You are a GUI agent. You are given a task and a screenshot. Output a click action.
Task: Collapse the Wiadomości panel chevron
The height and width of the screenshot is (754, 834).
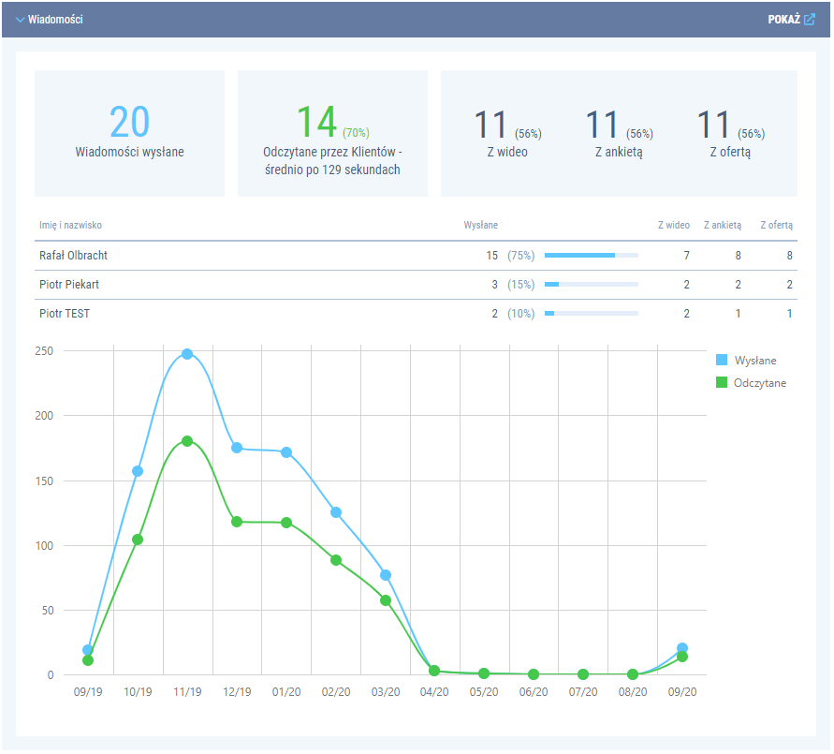(20, 20)
